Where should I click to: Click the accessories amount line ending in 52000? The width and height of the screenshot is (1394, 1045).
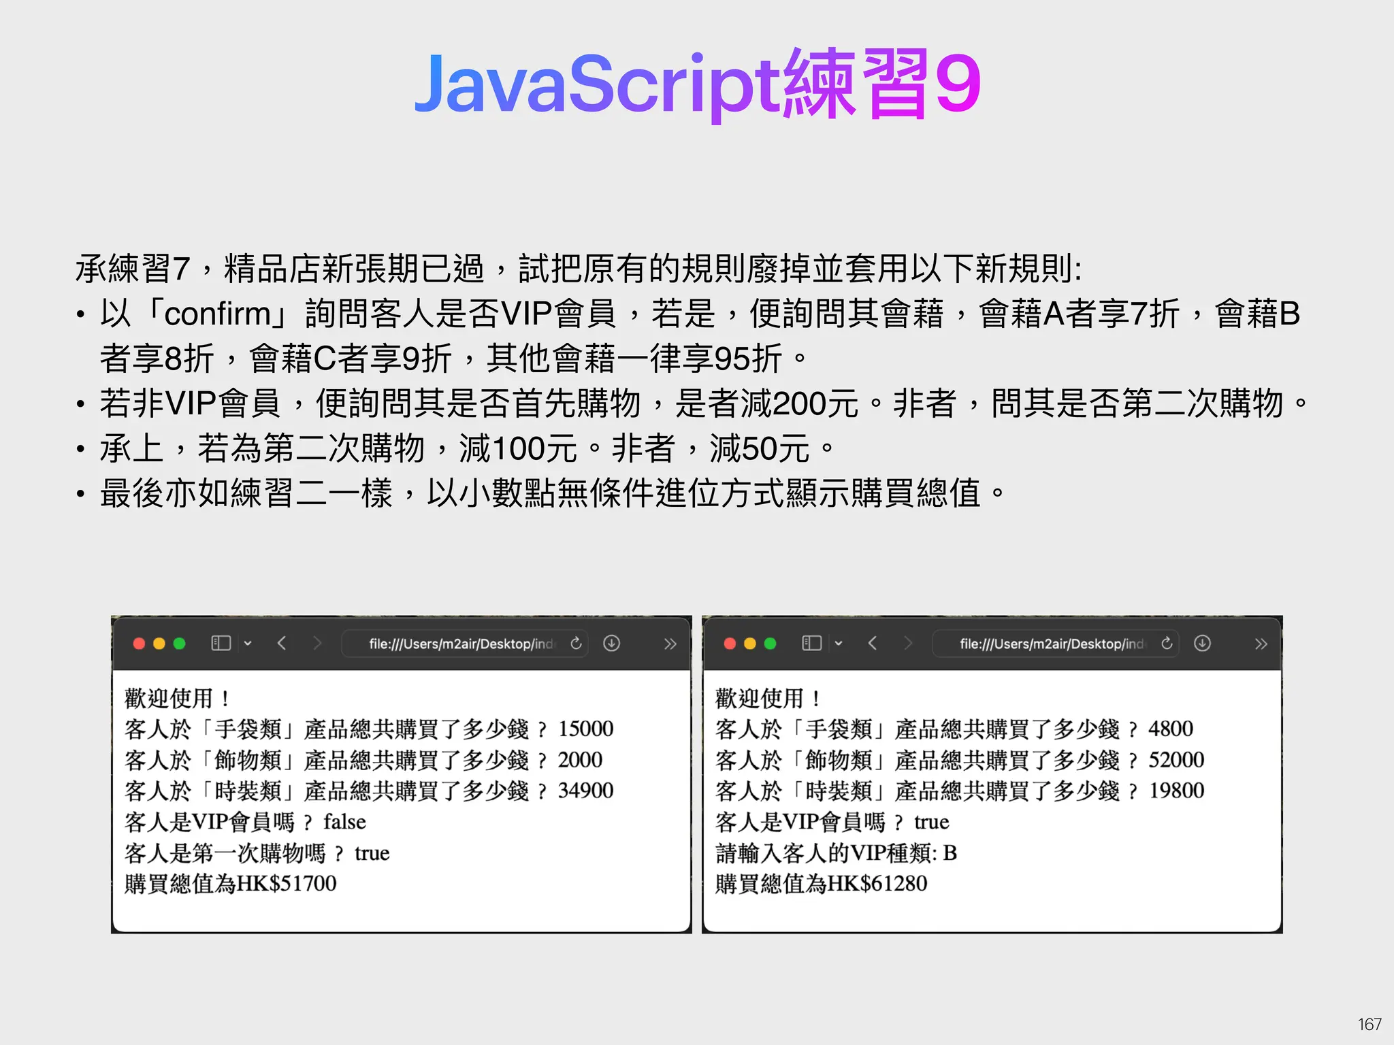(x=960, y=759)
